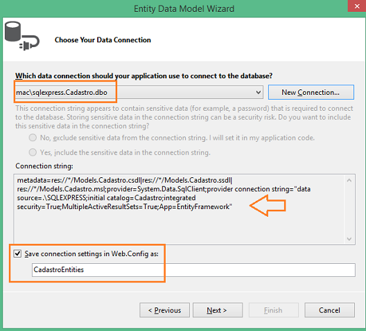Click the connection string scrollbar down arrow
This screenshot has height=331, width=366.
click(x=349, y=239)
